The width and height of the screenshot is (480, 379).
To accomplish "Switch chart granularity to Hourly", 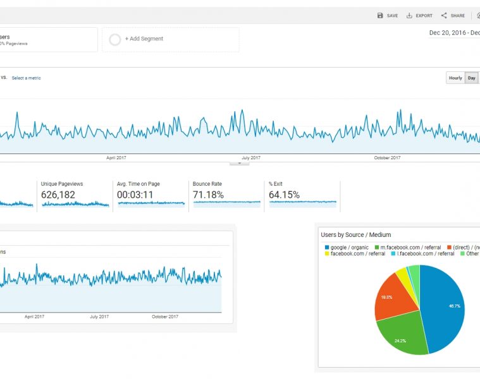I will pos(455,78).
